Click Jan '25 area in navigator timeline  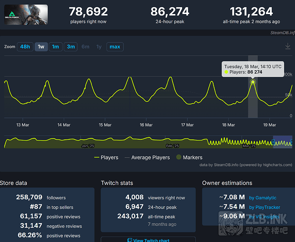pos(88,145)
